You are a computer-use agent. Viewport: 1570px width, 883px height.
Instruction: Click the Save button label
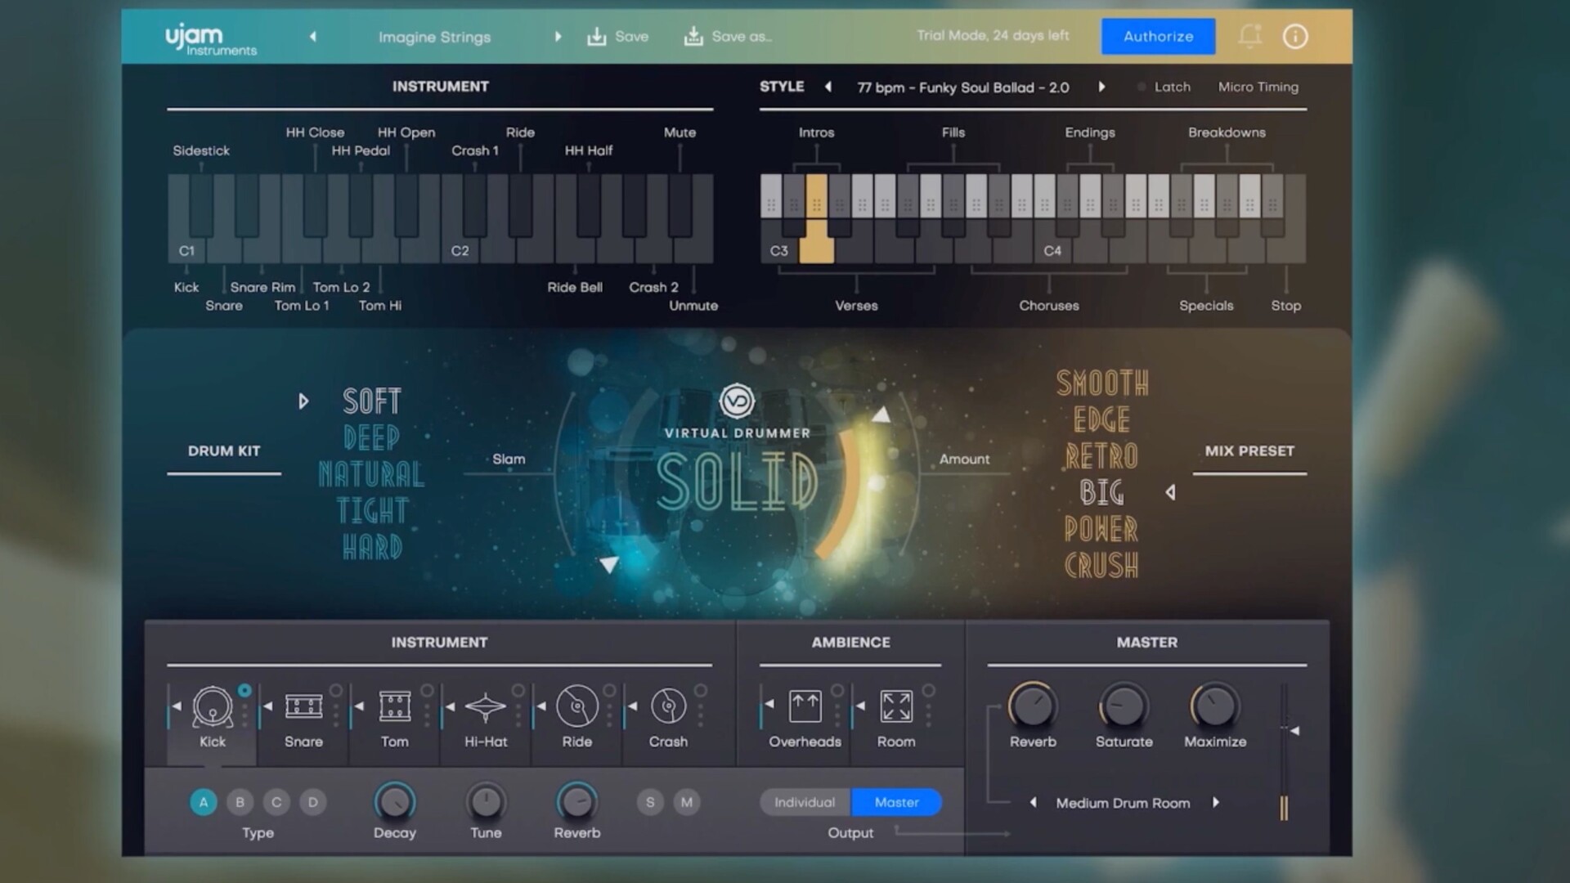[x=631, y=37]
